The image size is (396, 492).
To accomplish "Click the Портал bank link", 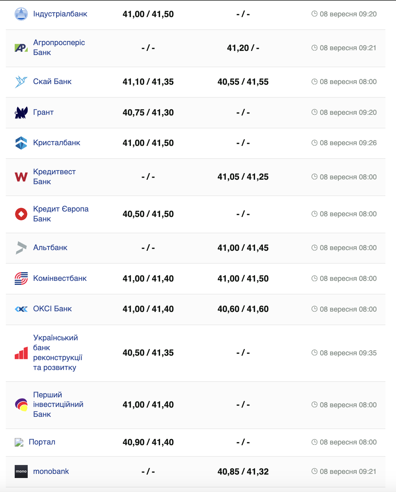I will pos(42,442).
